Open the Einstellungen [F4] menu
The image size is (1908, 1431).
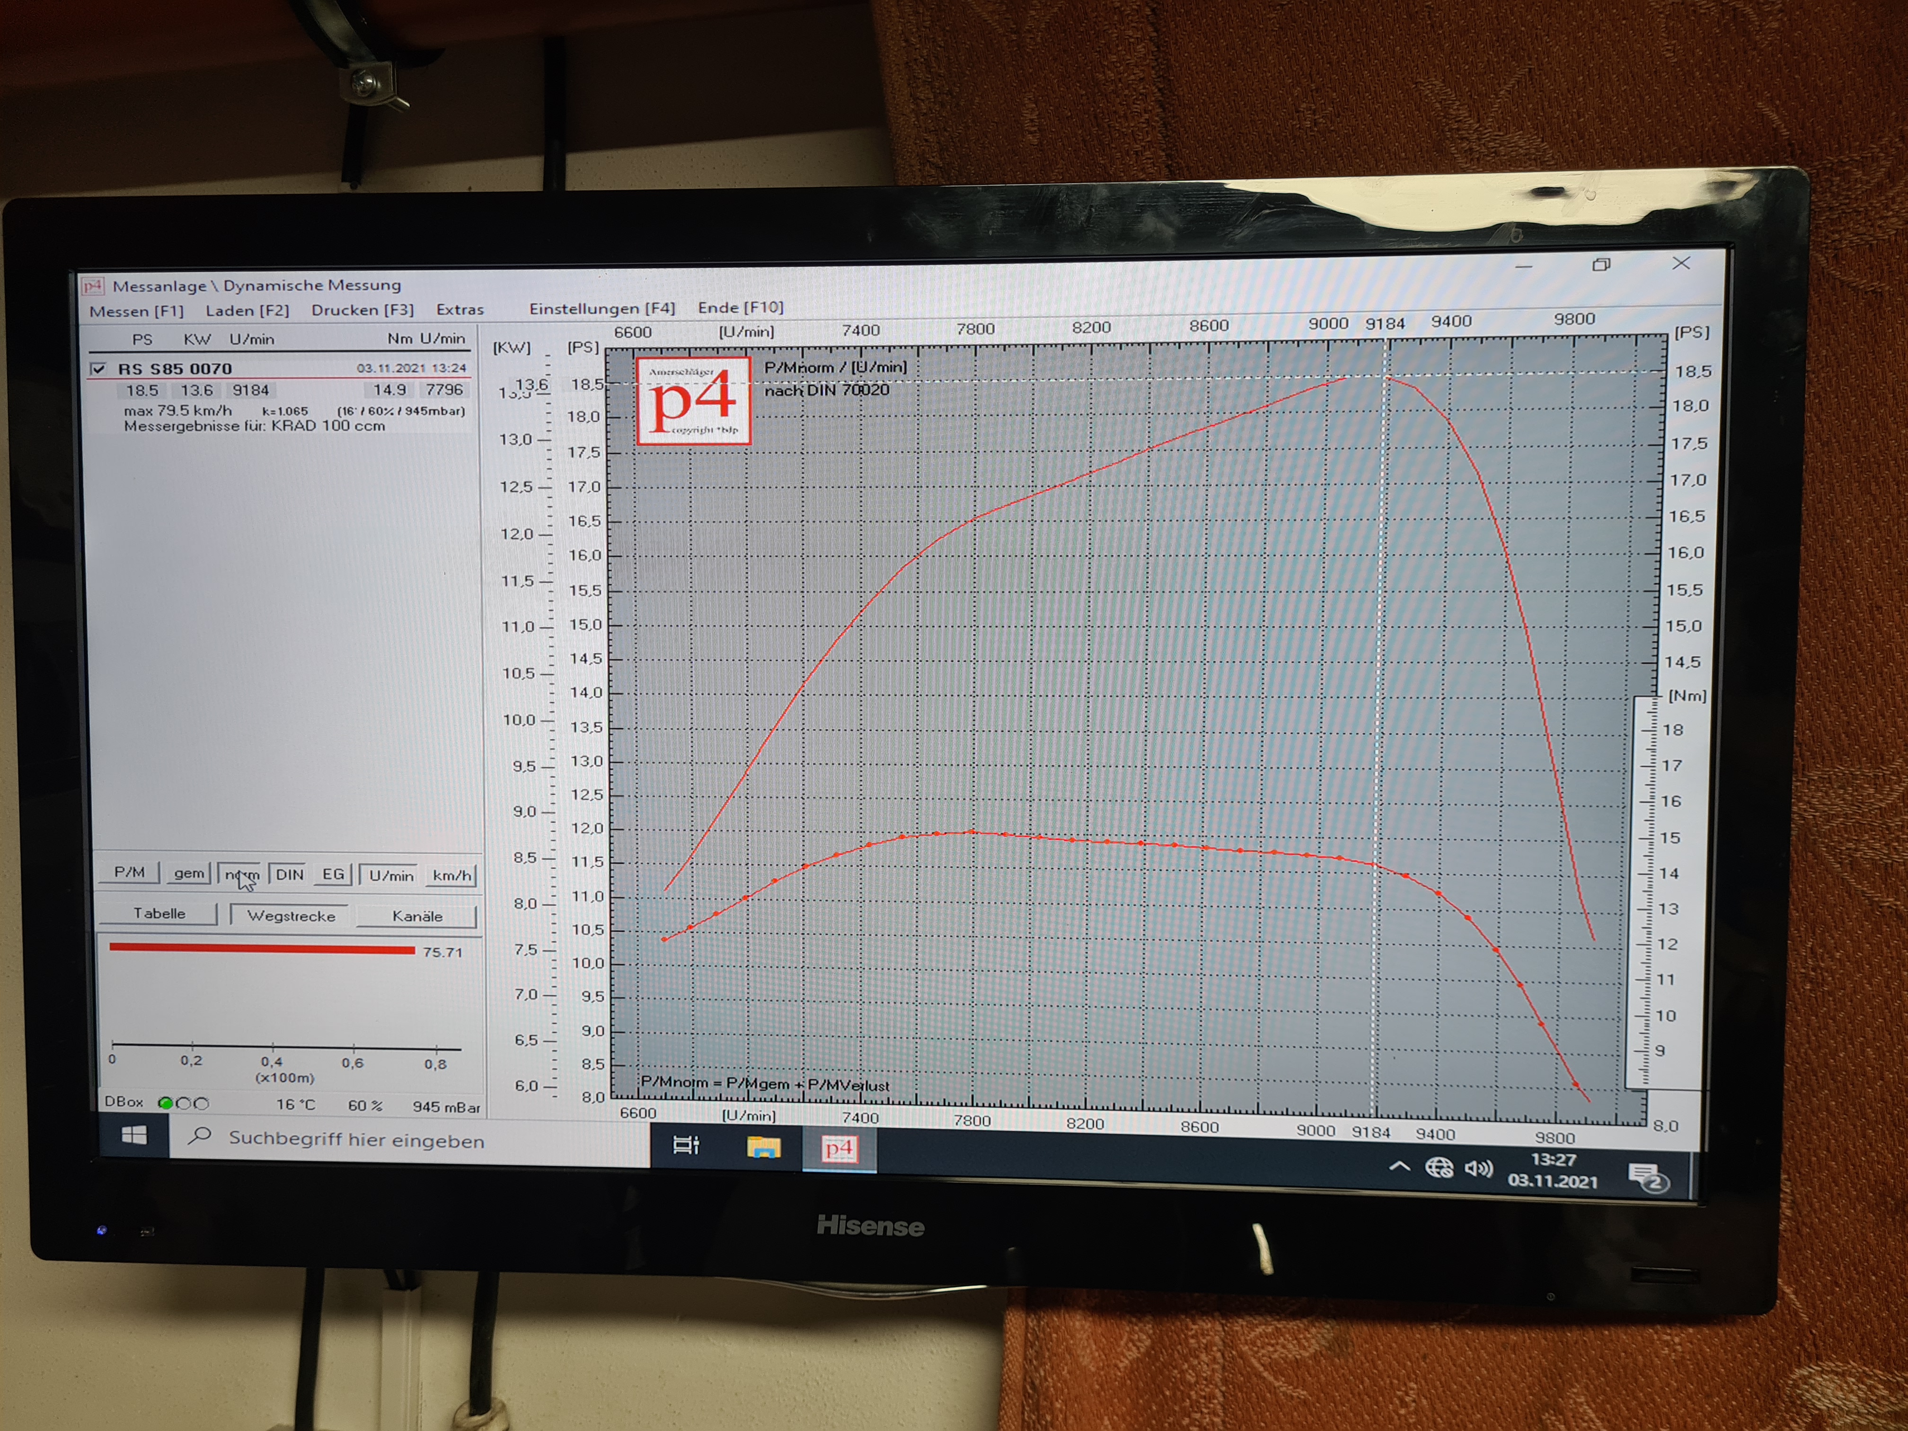pyautogui.click(x=601, y=308)
